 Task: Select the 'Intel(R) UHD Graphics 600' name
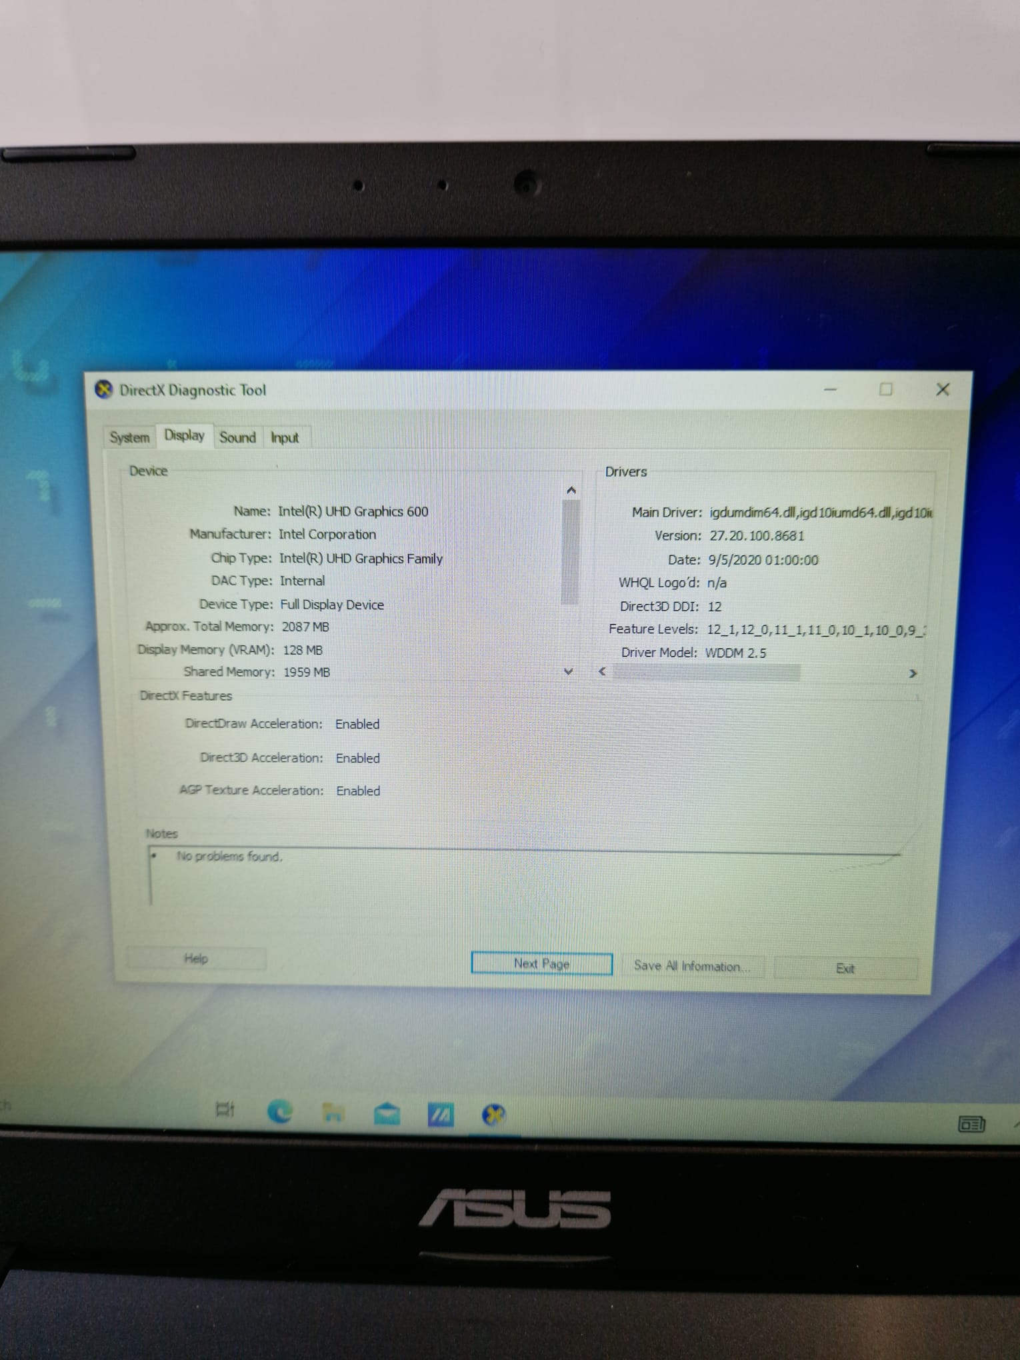click(353, 511)
